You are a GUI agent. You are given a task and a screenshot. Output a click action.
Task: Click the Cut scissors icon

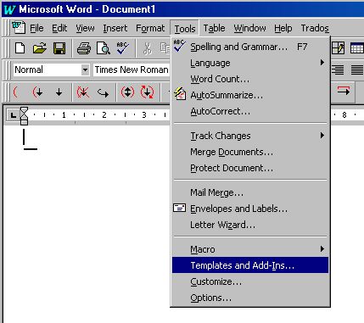pos(147,48)
